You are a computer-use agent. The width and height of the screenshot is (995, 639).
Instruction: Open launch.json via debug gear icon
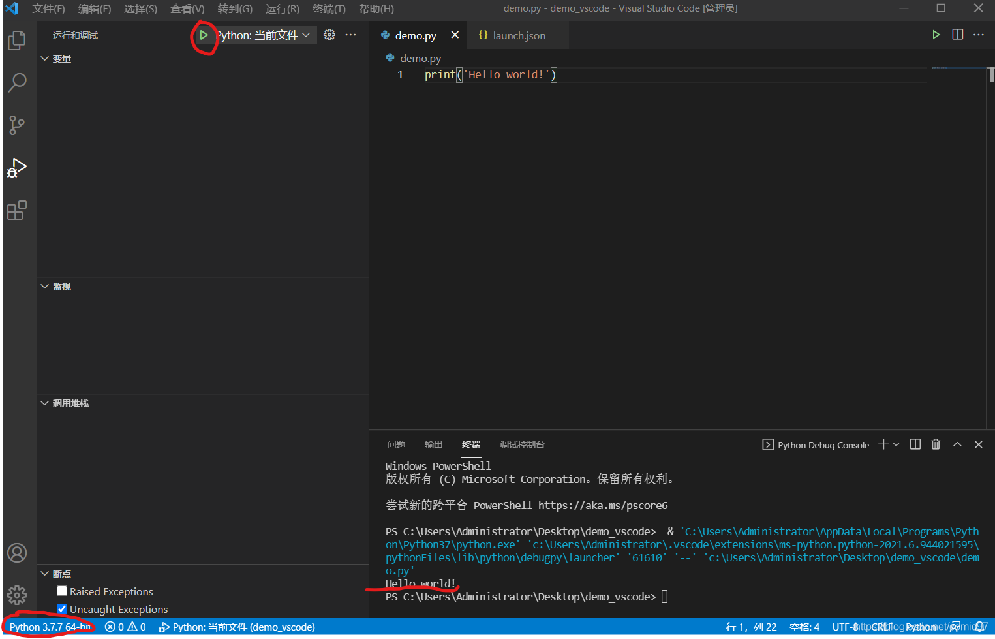click(329, 35)
